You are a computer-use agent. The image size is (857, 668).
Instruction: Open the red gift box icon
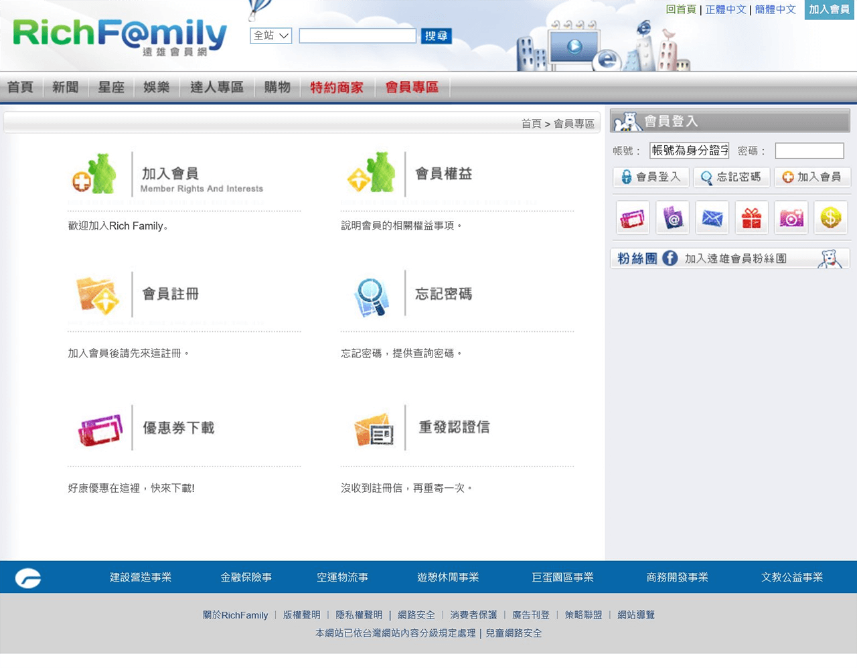[x=751, y=218]
